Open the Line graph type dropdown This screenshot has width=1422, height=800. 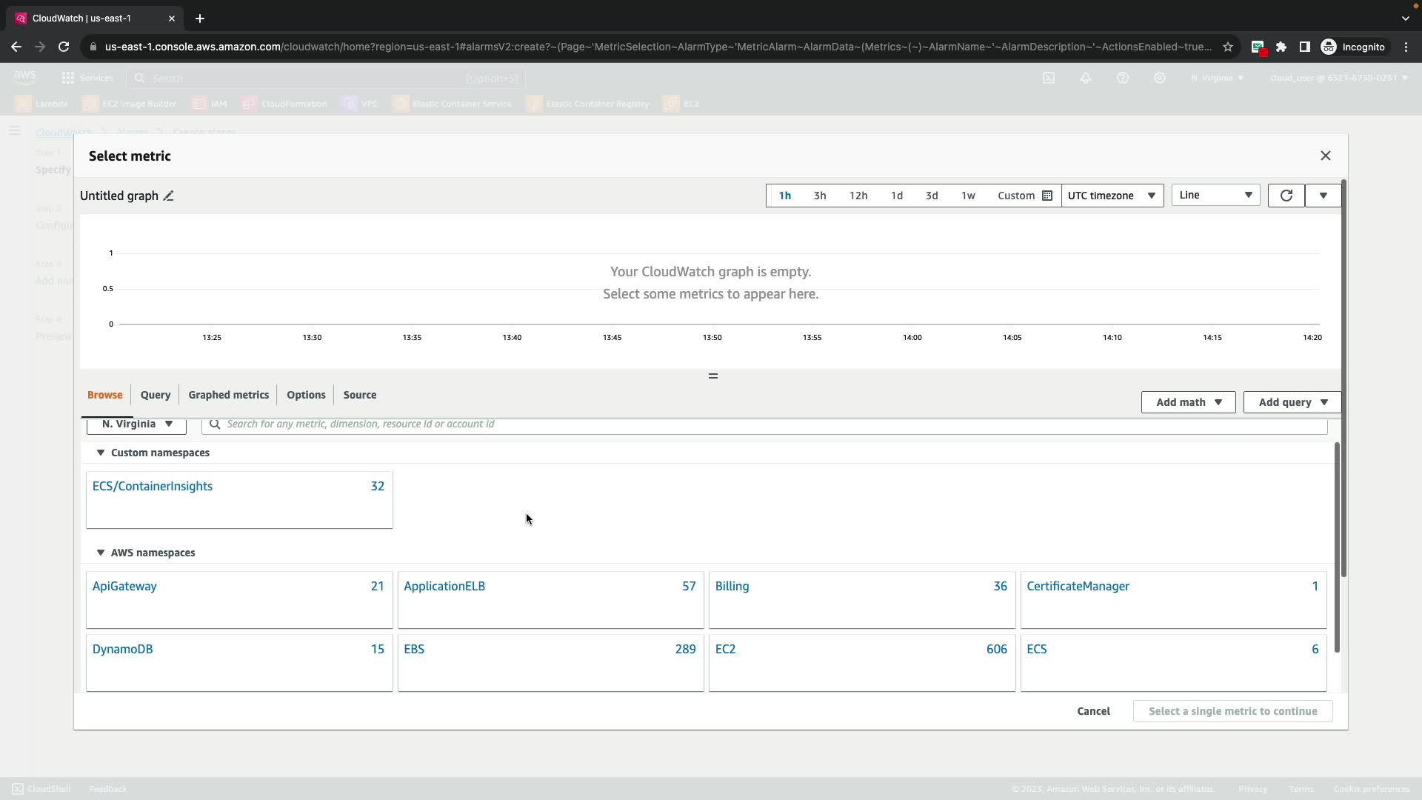1215,196
